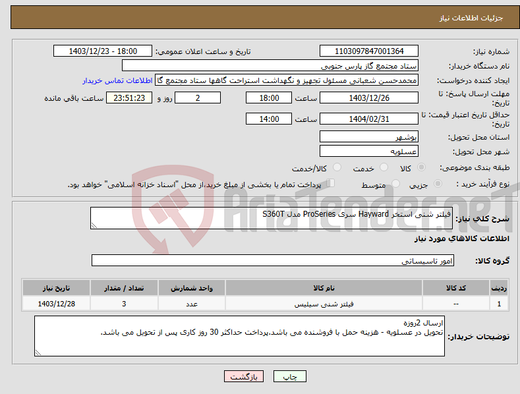This screenshot has width=520, height=394.
Task: Open the اطلاعات تماس خریدار link
Action: 117,80
